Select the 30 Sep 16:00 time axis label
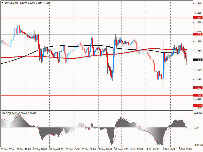Image resolution: width=203 pixels, height=152 pixels. [121, 149]
